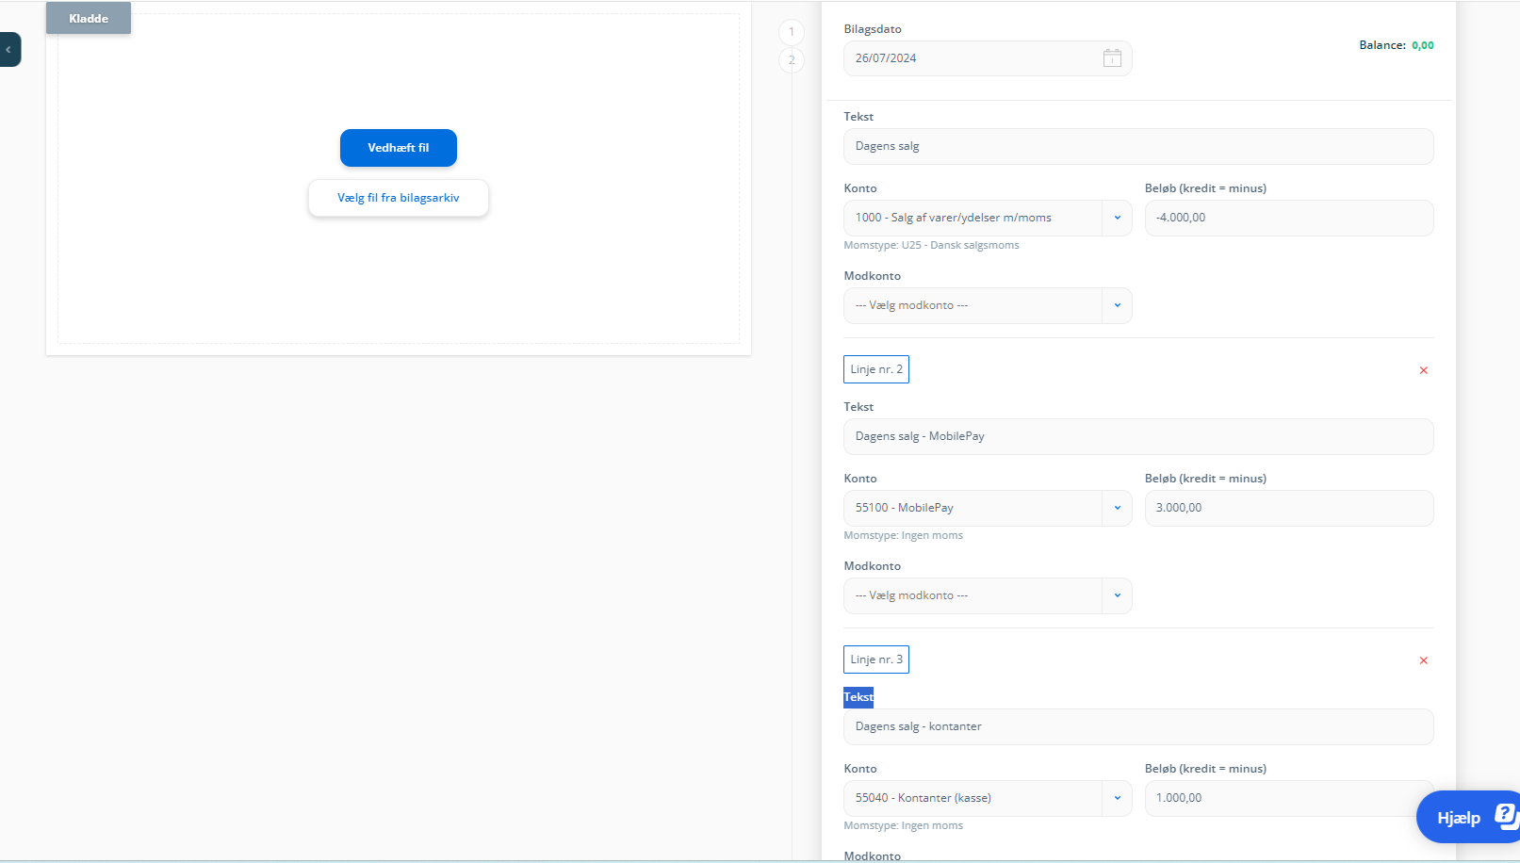Delete Linje nr. 2 with red X
The width and height of the screenshot is (1520, 863).
1423,370
